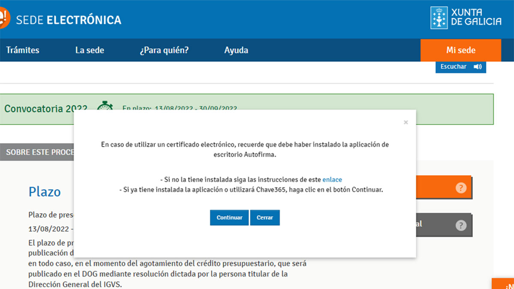Click the SEDE ELECTRÓNICA header title
Screen dimensions: 514x289
coord(69,20)
